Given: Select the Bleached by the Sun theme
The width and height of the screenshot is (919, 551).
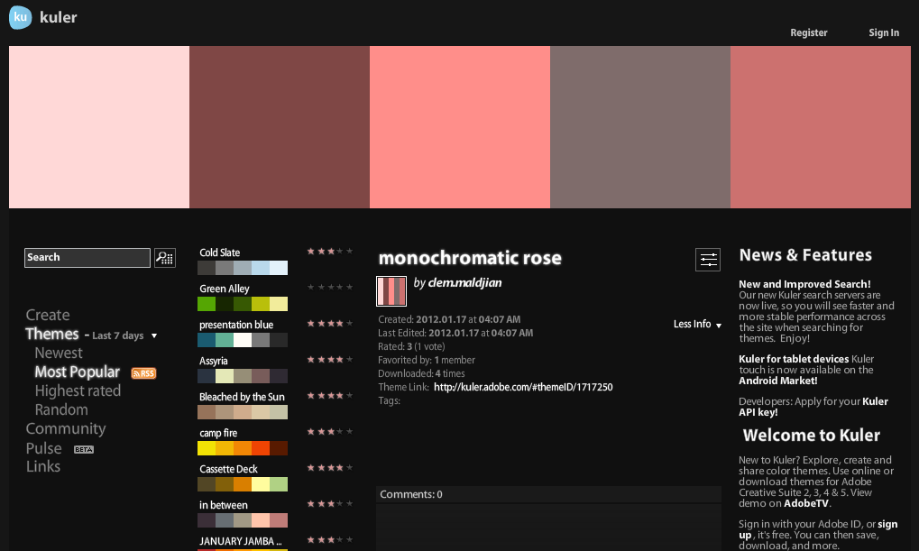Looking at the screenshot, I should pos(242,397).
